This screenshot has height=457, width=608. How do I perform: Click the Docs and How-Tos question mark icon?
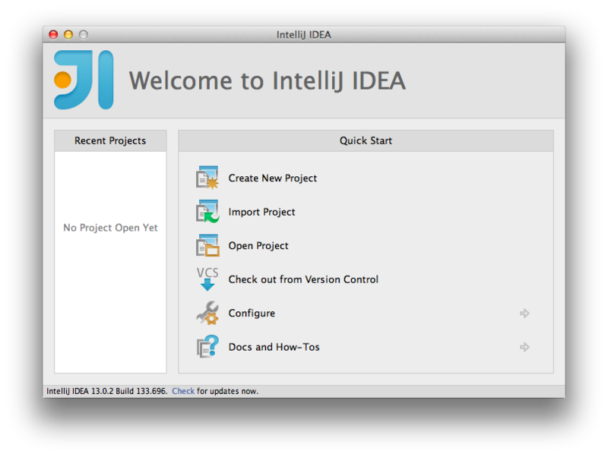tap(207, 347)
